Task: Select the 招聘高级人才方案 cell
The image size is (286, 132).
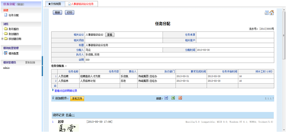Action: (99, 76)
